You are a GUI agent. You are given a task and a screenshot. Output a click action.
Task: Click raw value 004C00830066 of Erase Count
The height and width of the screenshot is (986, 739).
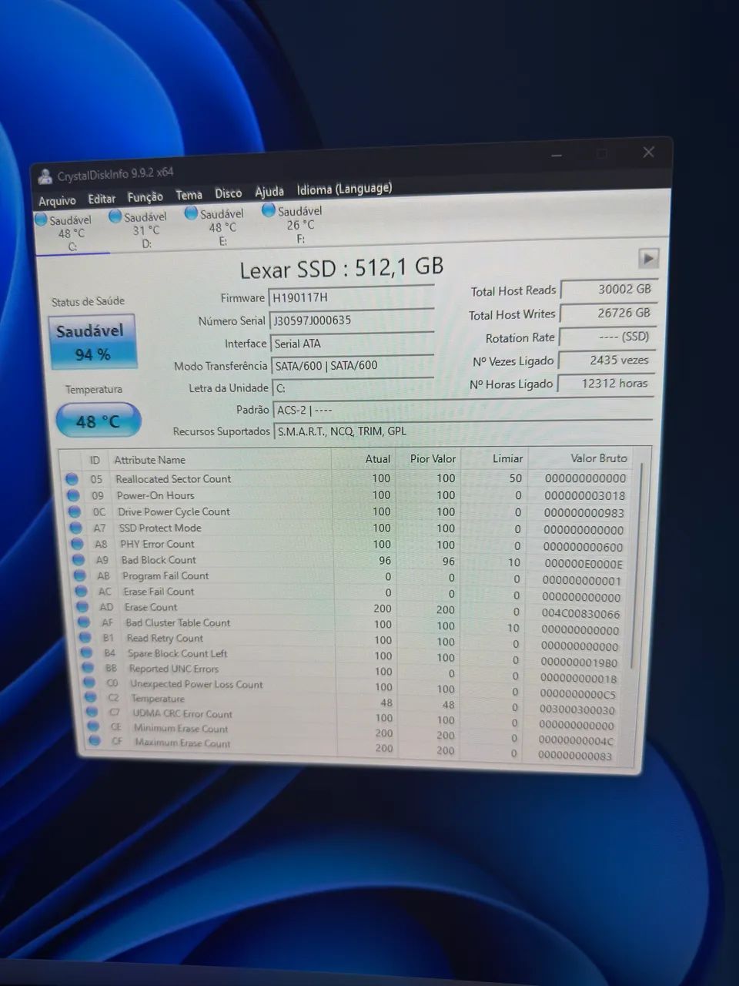(580, 614)
